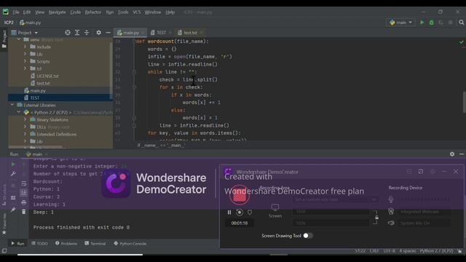The image size is (466, 262).
Task: Select main.py in project tree
Action: (x=37, y=90)
